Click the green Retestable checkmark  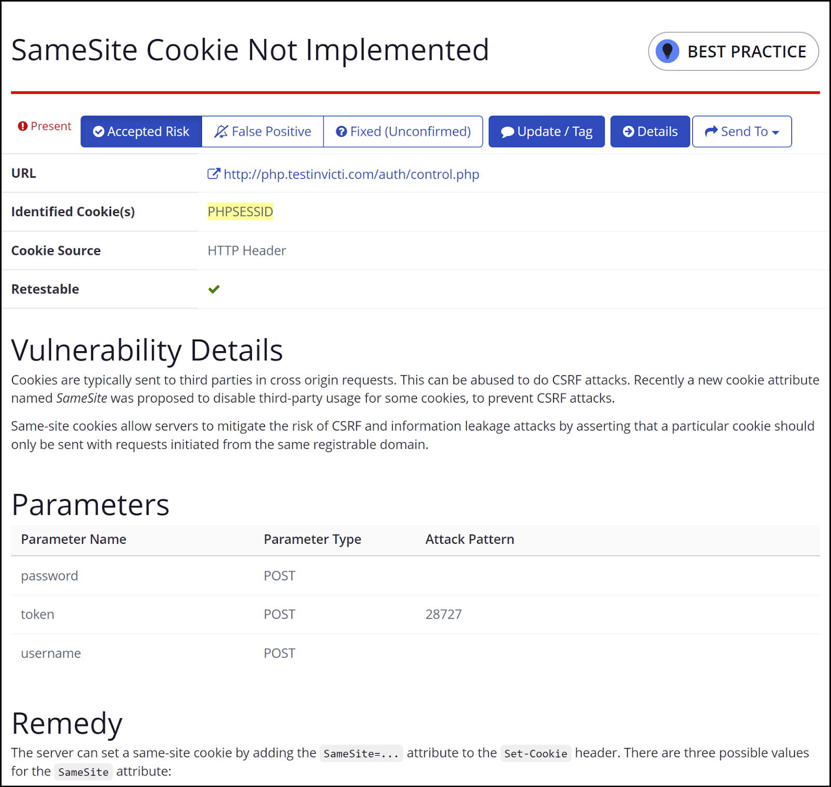[x=214, y=289]
